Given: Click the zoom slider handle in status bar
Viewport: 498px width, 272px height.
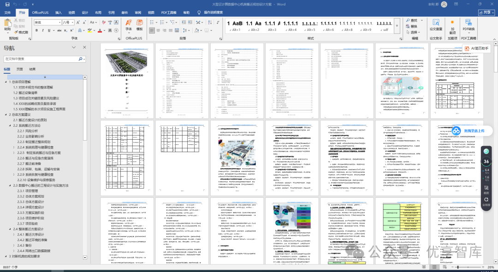Looking at the screenshot, I should (x=458, y=267).
